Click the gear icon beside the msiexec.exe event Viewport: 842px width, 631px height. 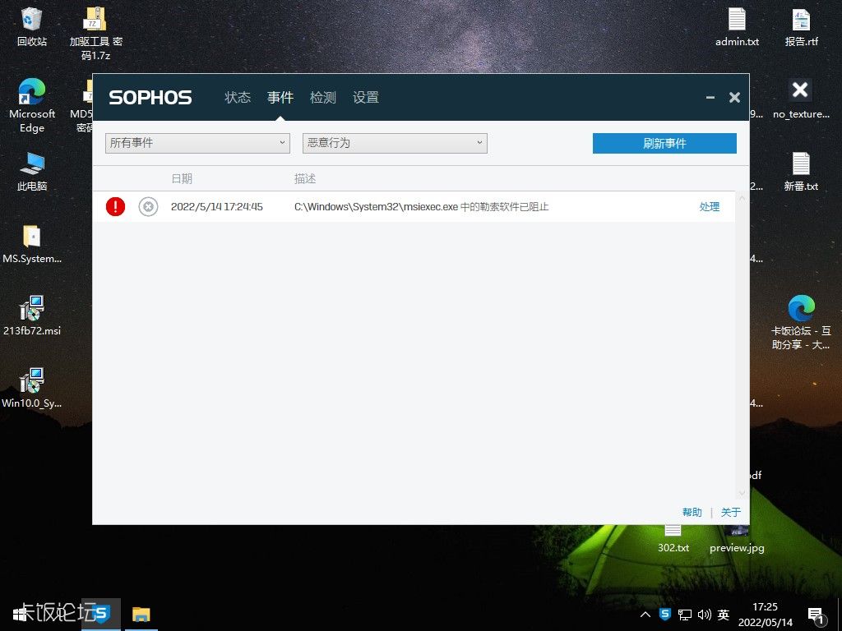[x=148, y=206]
